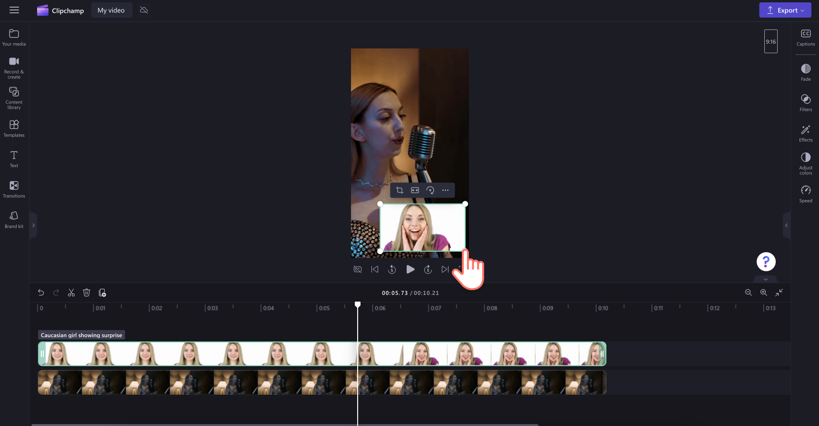Click the Clipchamp logo

coord(43,10)
